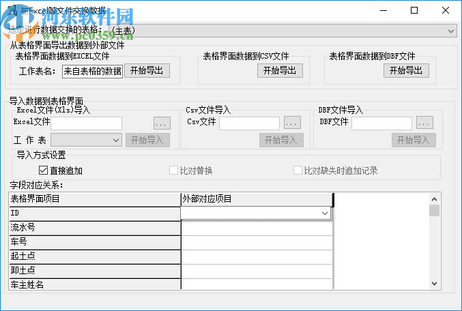Image resolution: width=462 pixels, height=311 pixels.
Task: Open the table selection dropdown showing (主表)
Action: pos(283,31)
